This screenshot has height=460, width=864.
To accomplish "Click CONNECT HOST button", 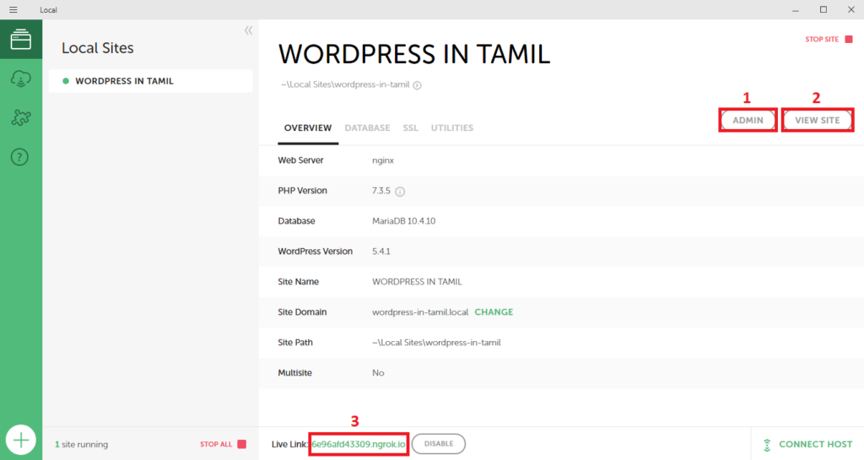I will point(807,444).
